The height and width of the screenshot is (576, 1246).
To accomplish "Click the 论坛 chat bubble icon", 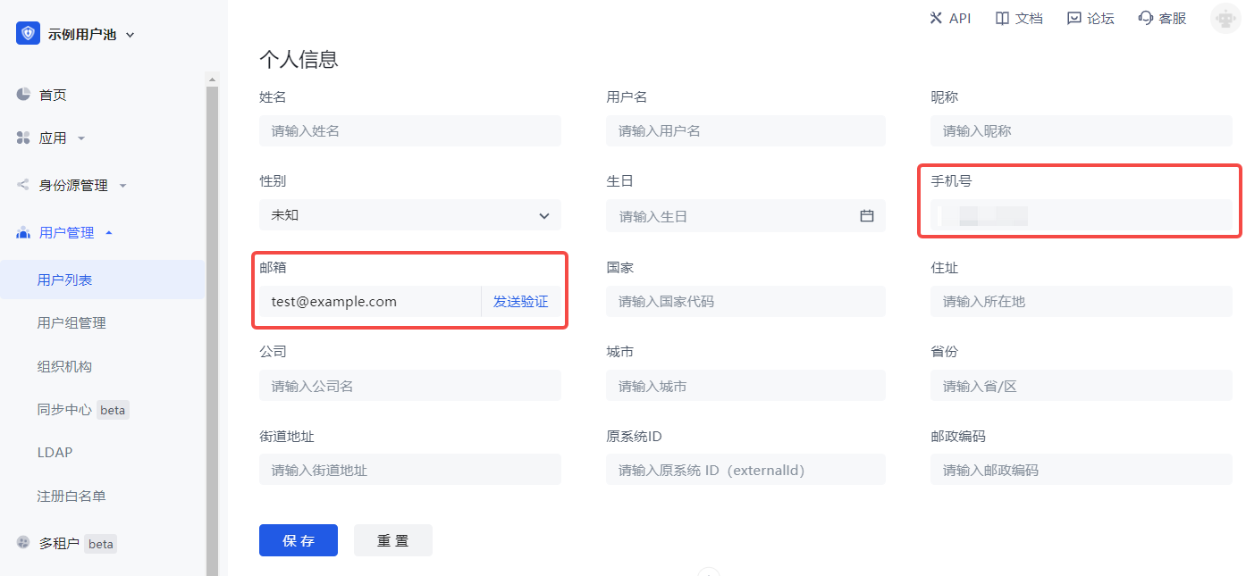I will coord(1073,18).
